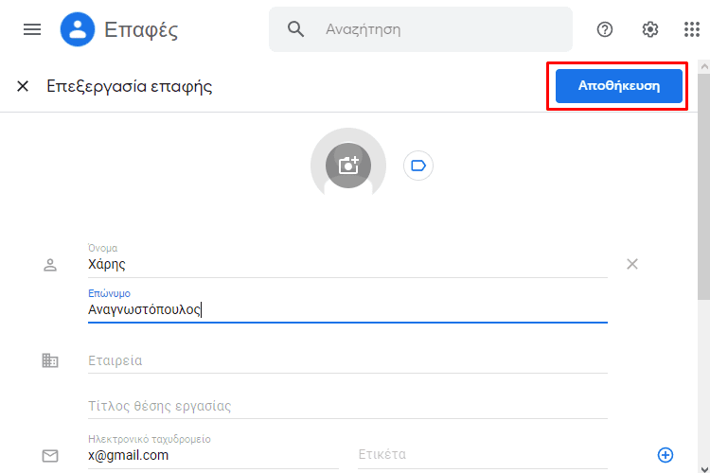Click the Όνομα field containing Χάρης
This screenshot has width=710, height=473.
(347, 261)
